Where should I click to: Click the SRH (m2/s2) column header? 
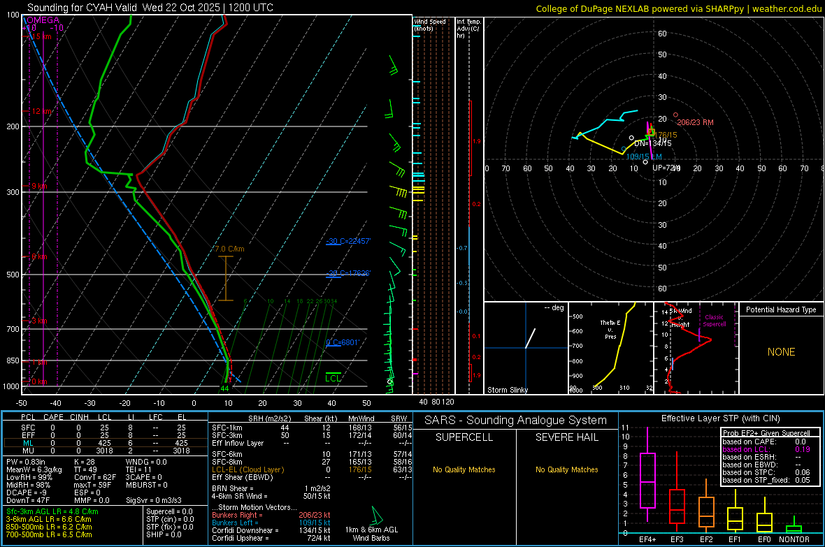point(269,418)
